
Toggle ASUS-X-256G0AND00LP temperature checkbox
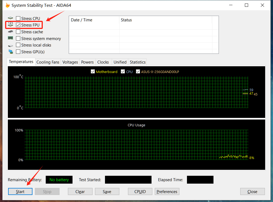click(138, 71)
